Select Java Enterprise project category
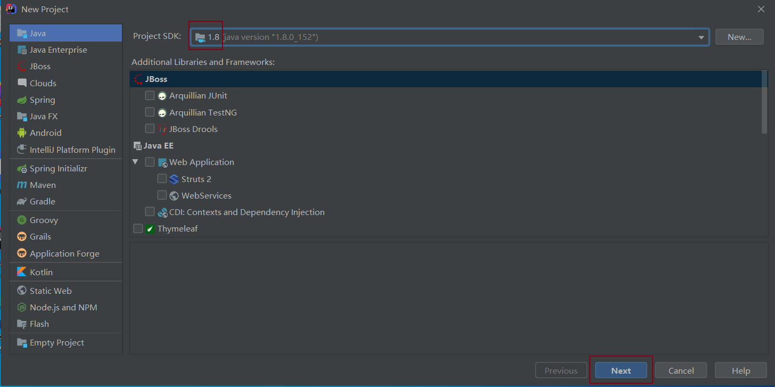 click(58, 50)
